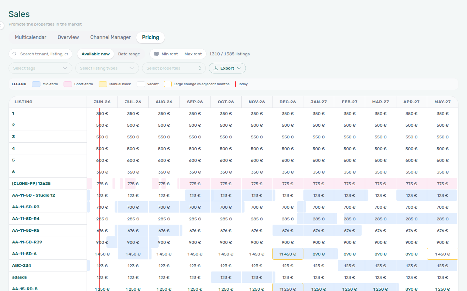Screen dimensions: 467x291
Task: Expand the Select listing types dropdown
Action: pos(107,68)
